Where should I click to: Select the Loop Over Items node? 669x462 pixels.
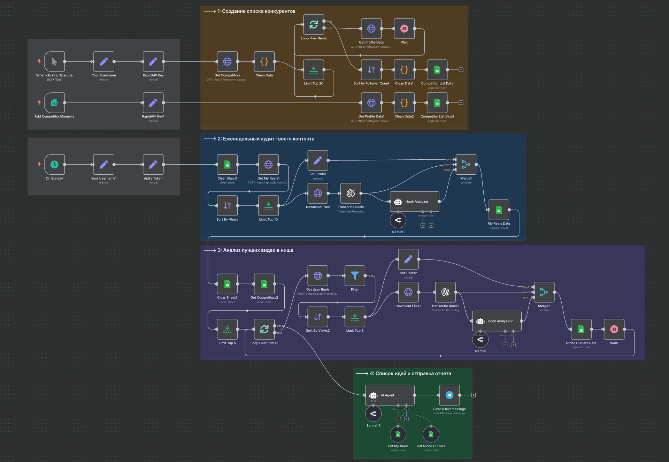(313, 25)
